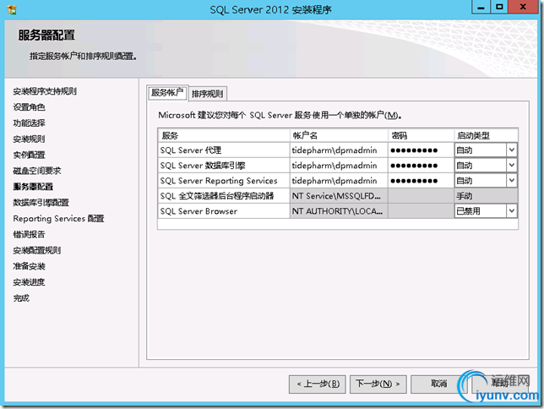This screenshot has height=409, width=544.
Task: Select the 服务 column header
Action: [224, 135]
